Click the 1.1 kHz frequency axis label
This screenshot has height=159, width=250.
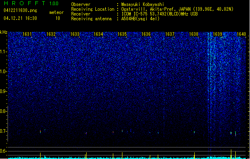pyautogui.click(x=3, y=52)
